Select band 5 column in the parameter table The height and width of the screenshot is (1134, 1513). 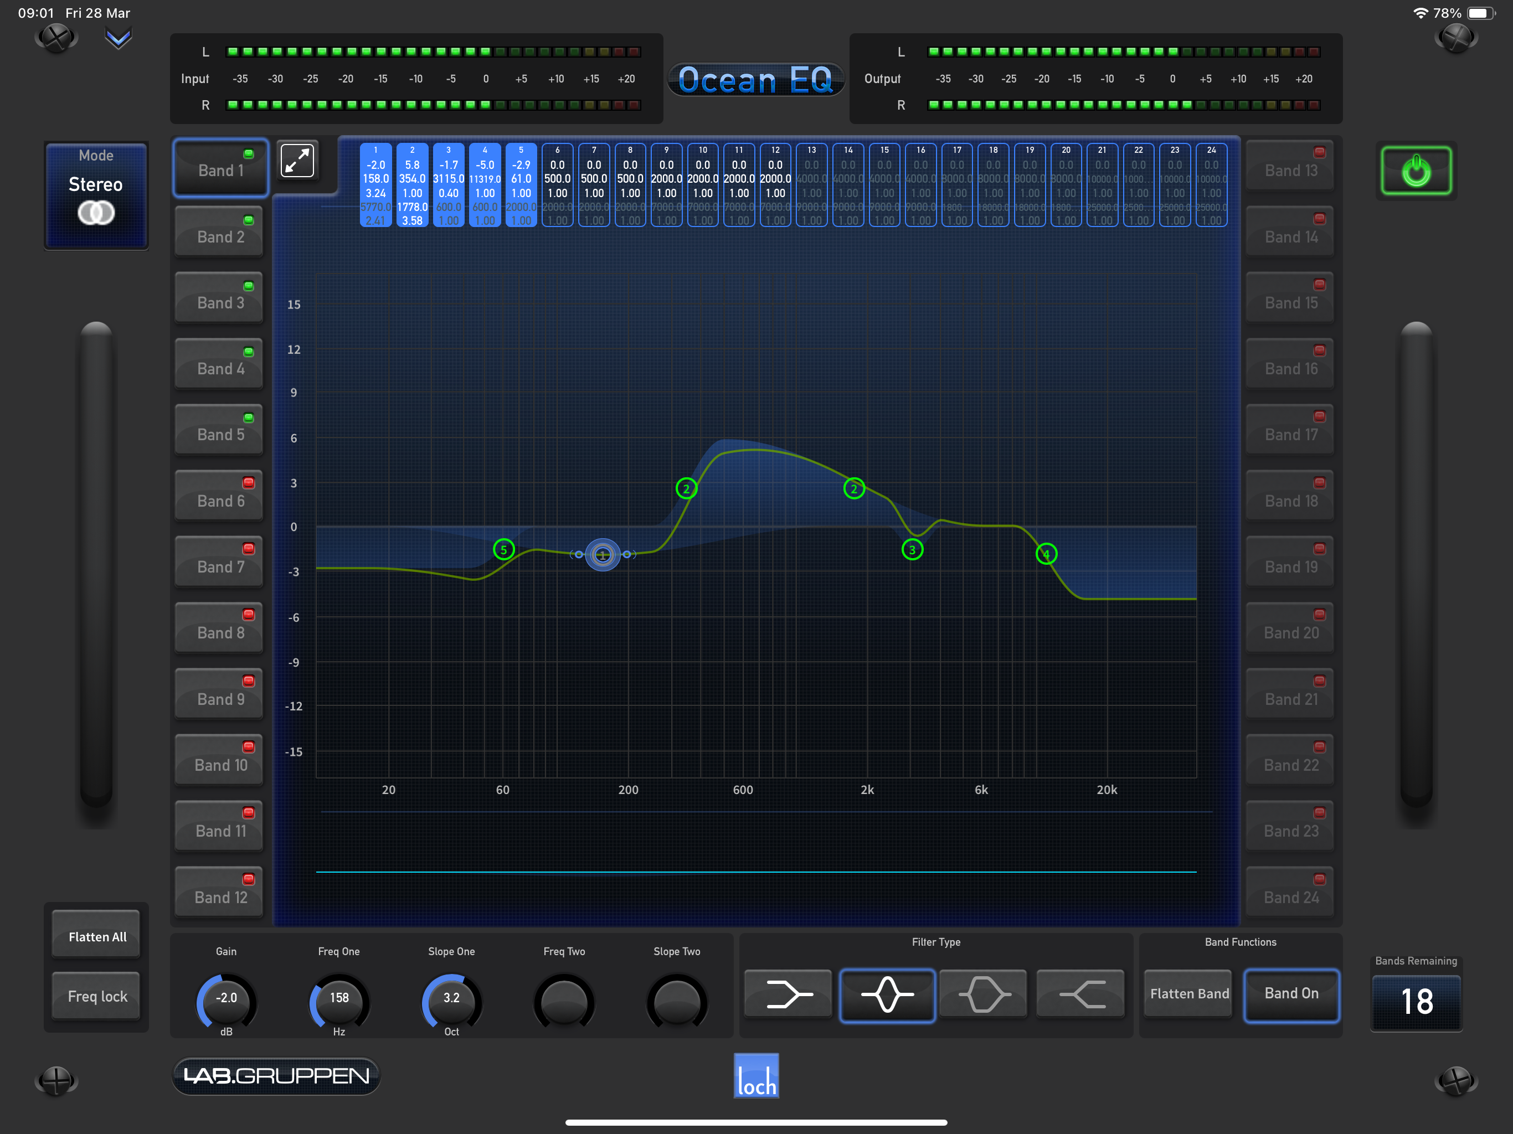click(x=521, y=185)
